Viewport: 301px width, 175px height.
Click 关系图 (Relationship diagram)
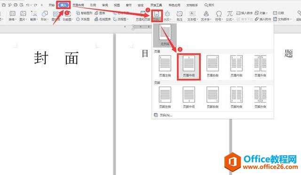tap(83, 19)
